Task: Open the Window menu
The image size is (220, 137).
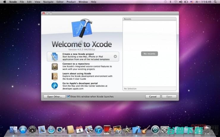Action: tap(83, 2)
